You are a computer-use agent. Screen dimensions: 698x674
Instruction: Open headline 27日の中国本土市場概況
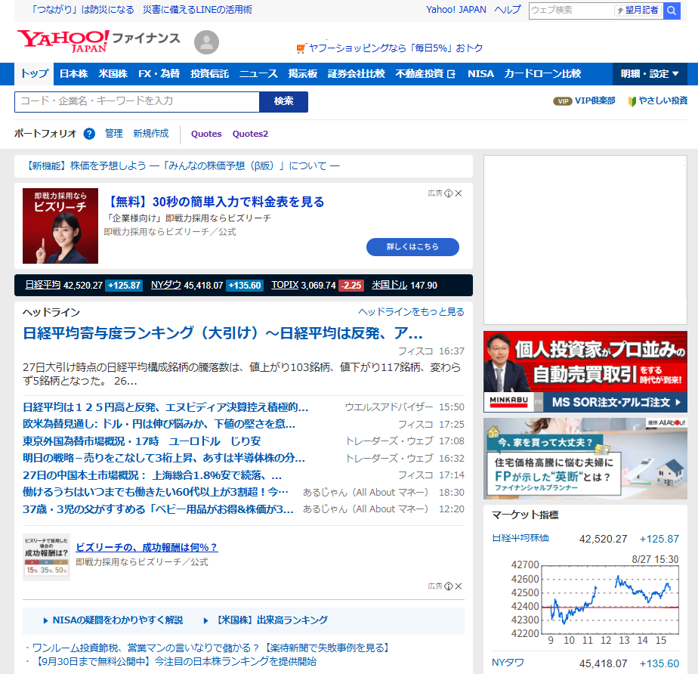[x=153, y=475]
